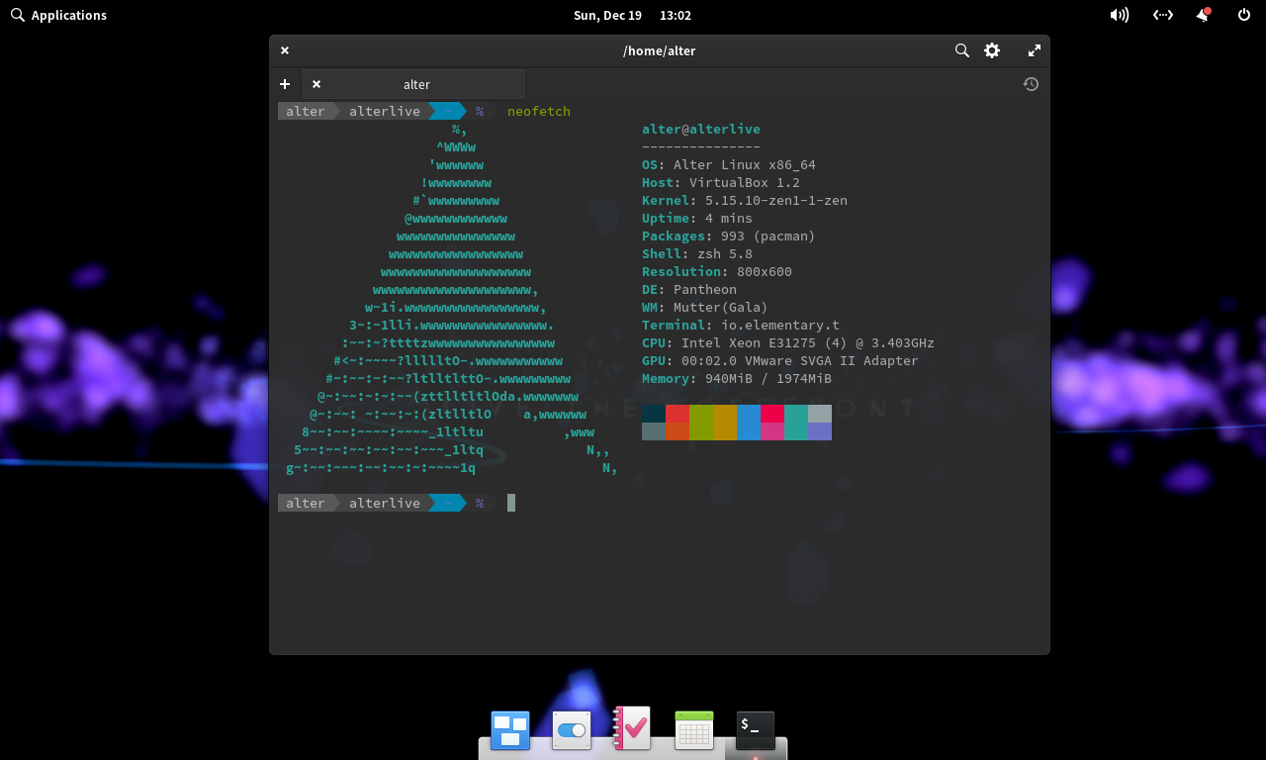Screen dimensions: 1266x760
Task: Click the "Host: VirtualBox 1.2" line
Action: 721,182
